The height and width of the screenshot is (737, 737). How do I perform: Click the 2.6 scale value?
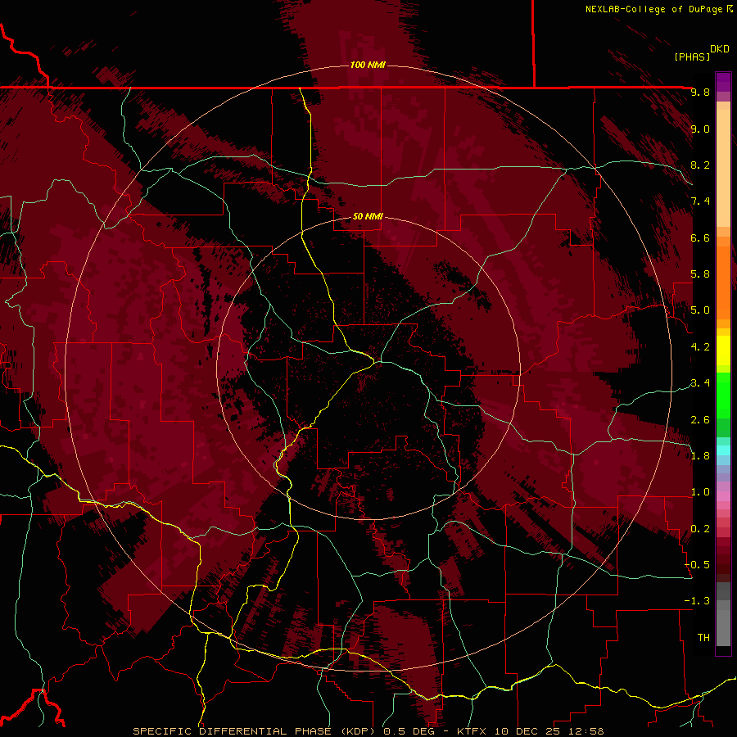click(700, 420)
